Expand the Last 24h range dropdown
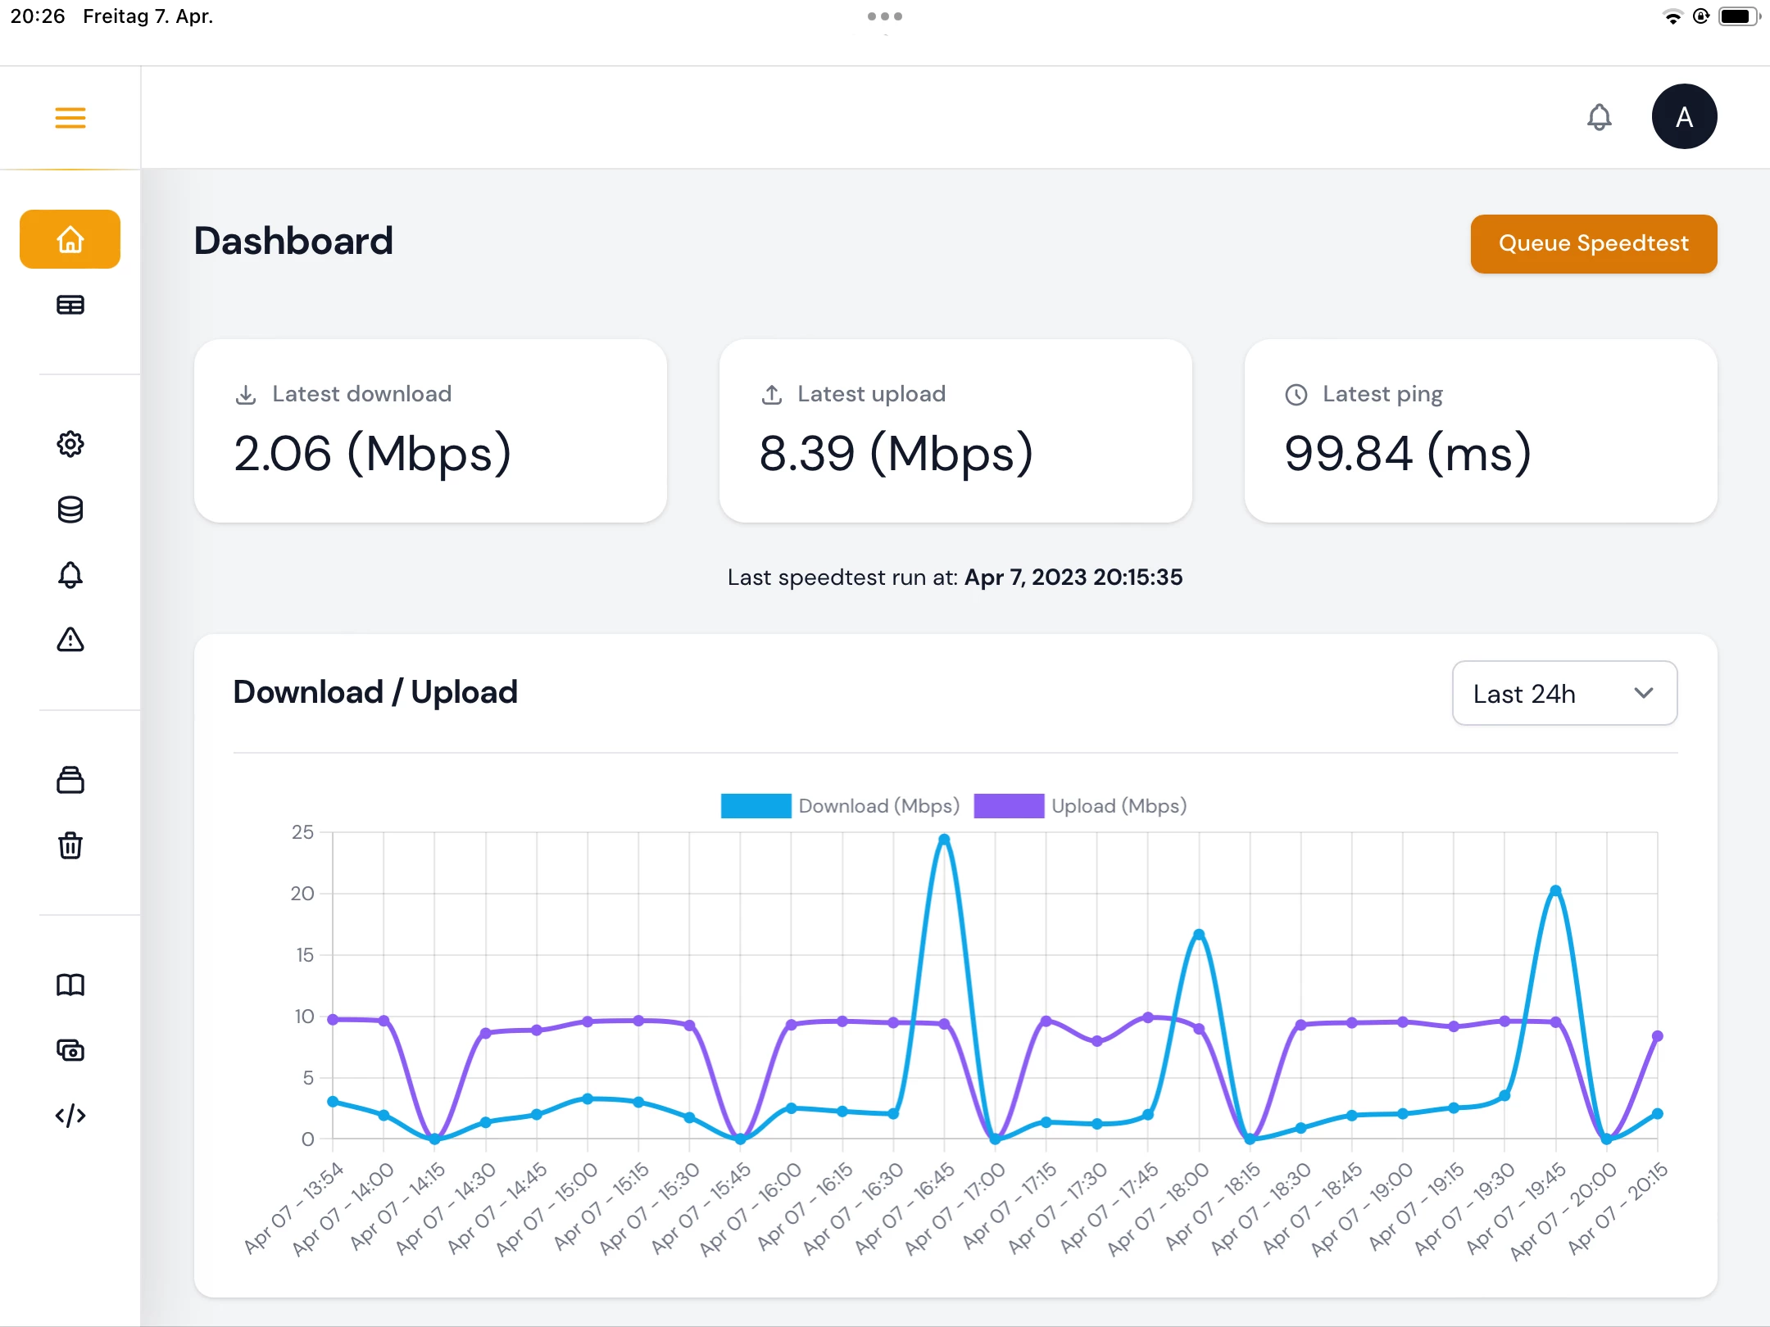Screen dimensions: 1770x1327 pos(1563,694)
